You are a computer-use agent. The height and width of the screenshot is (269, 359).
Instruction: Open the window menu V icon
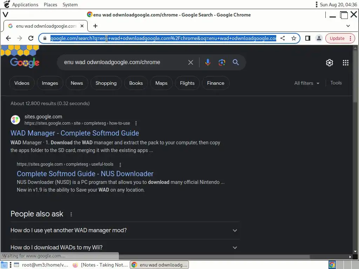[x=6, y=15]
